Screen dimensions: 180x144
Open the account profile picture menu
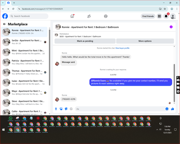(x=173, y=16)
